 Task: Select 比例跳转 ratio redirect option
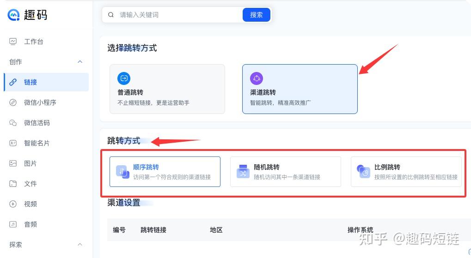pos(406,172)
